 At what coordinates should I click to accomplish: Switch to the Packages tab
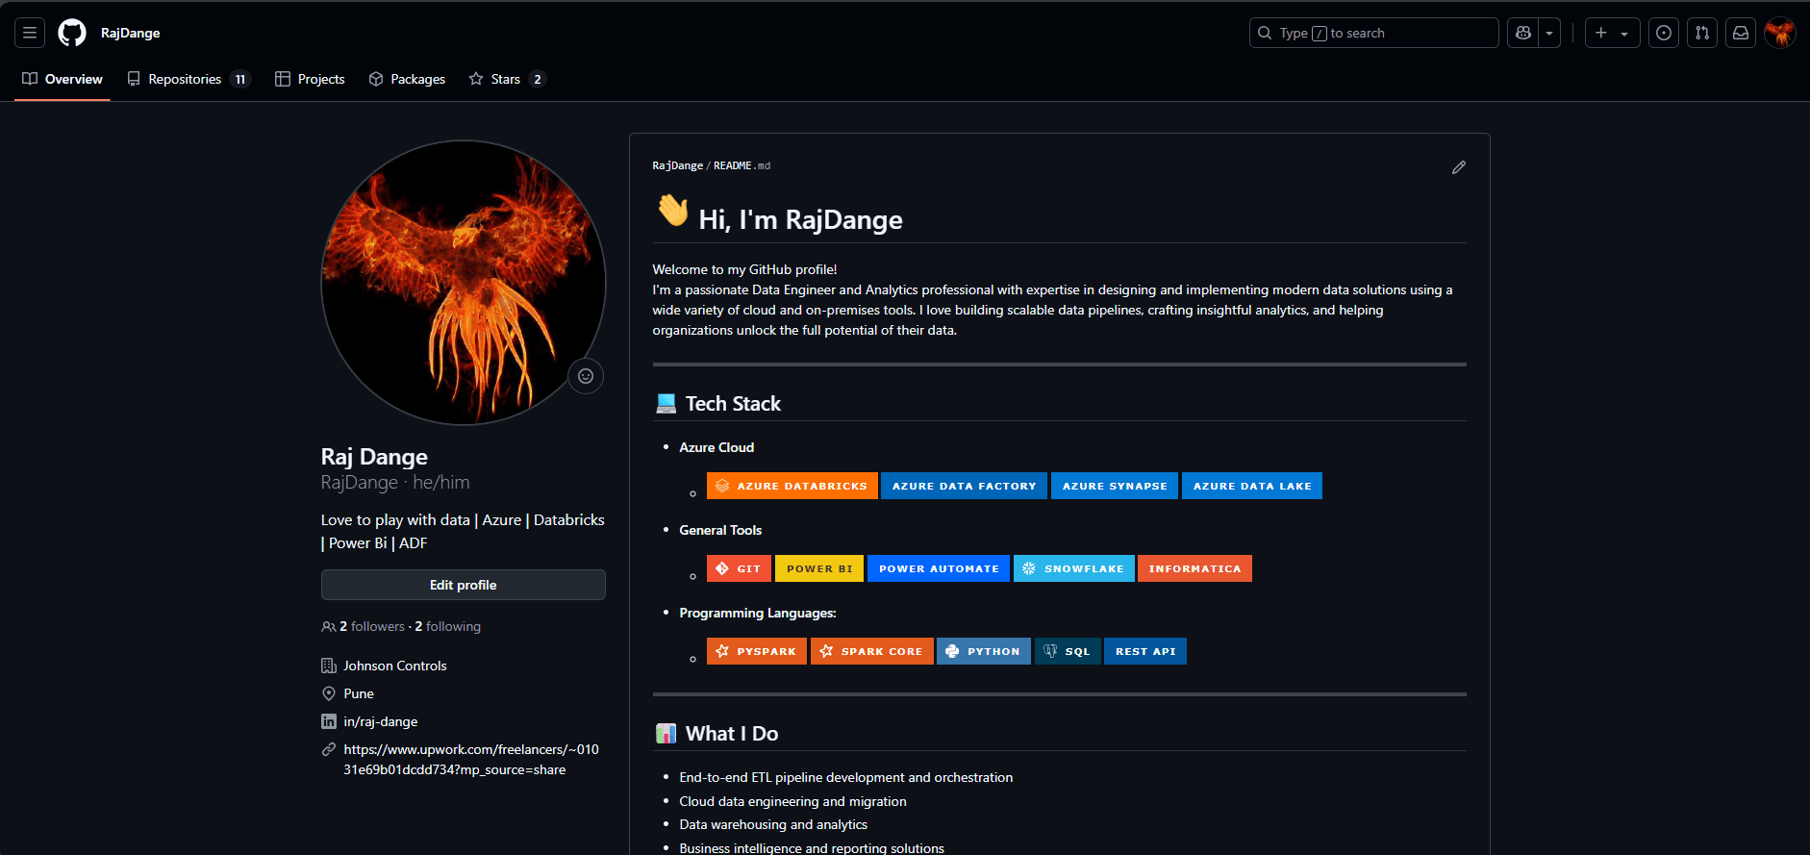coord(407,79)
